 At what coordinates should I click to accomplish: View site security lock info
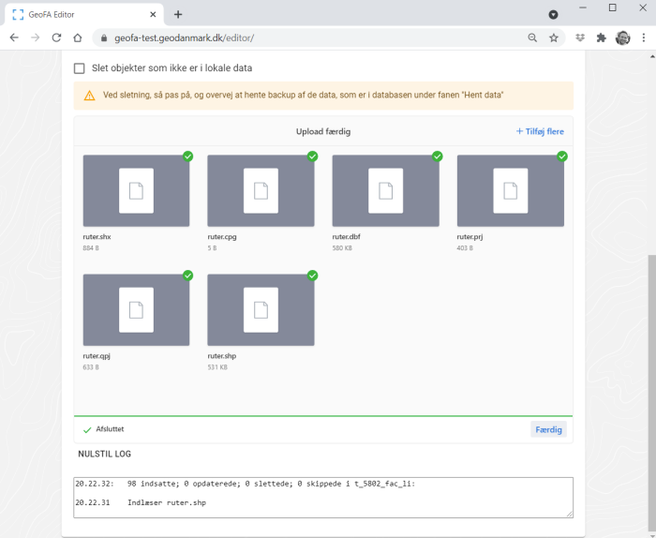tap(104, 38)
